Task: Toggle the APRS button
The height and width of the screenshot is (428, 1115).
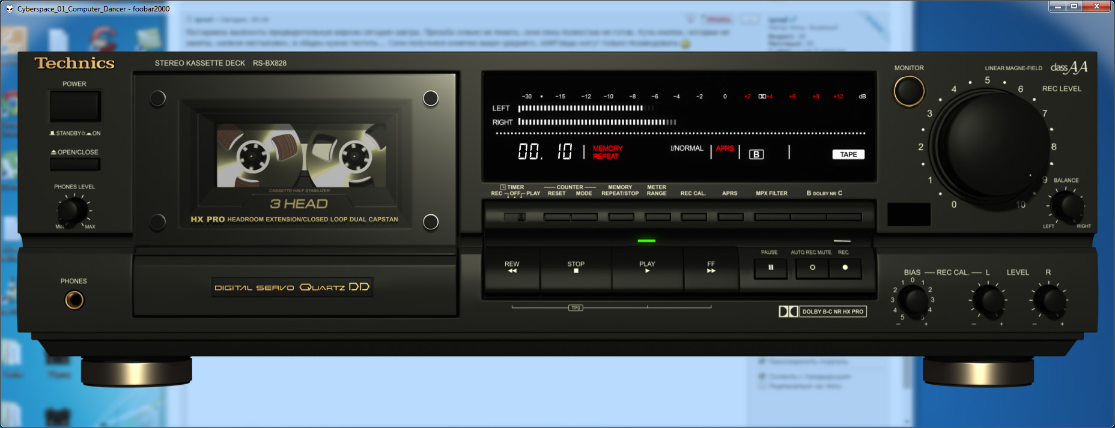Action: tap(731, 217)
